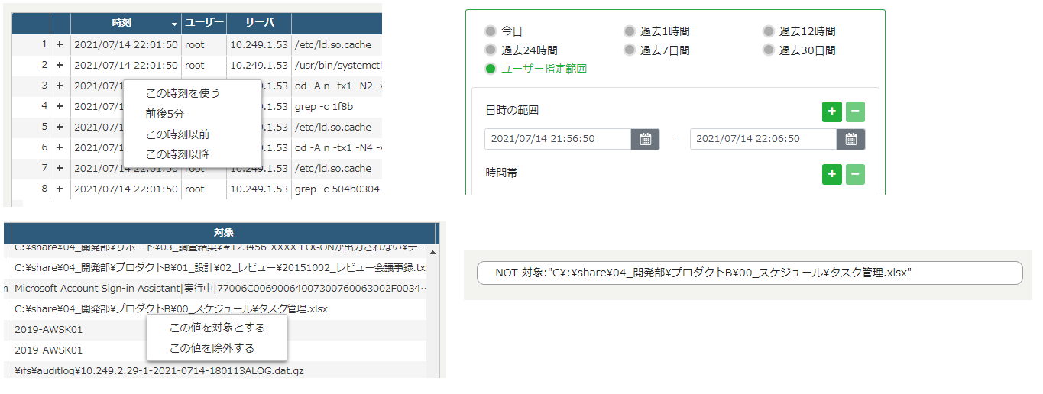Select the /usr/bin/systemctl cell in row 2
1043x394 pixels.
(337, 66)
